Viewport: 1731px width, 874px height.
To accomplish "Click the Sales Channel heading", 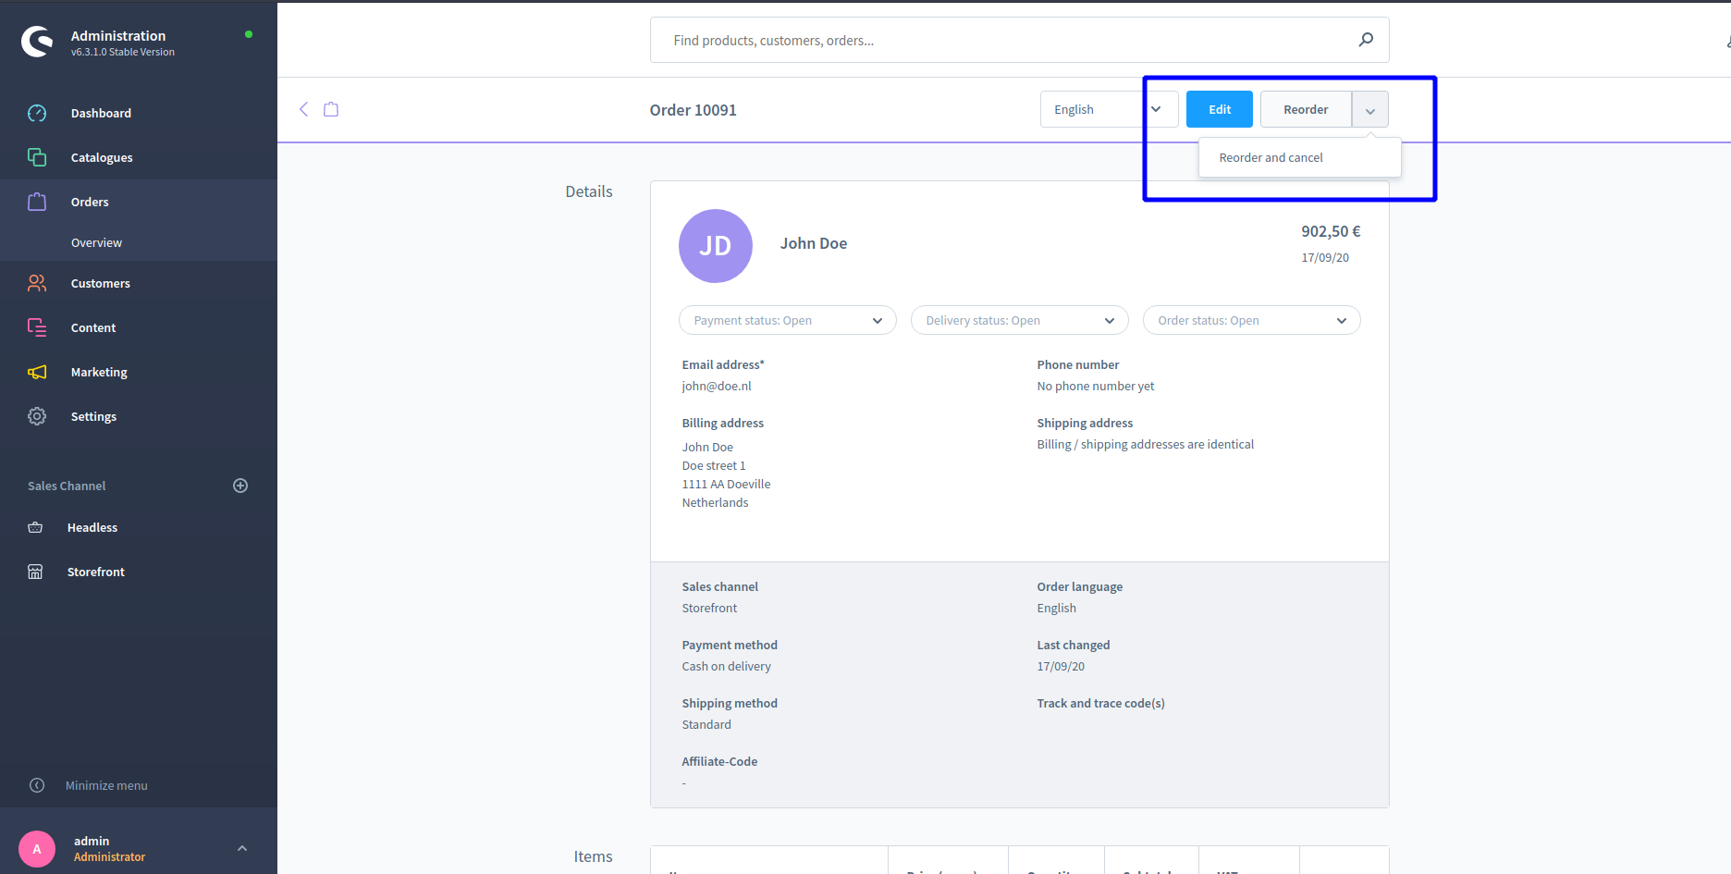I will point(67,486).
